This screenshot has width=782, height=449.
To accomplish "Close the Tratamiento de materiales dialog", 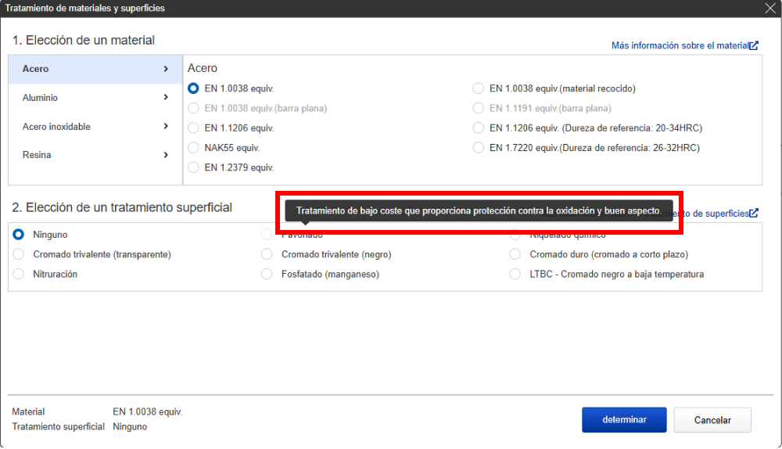I will pos(769,8).
